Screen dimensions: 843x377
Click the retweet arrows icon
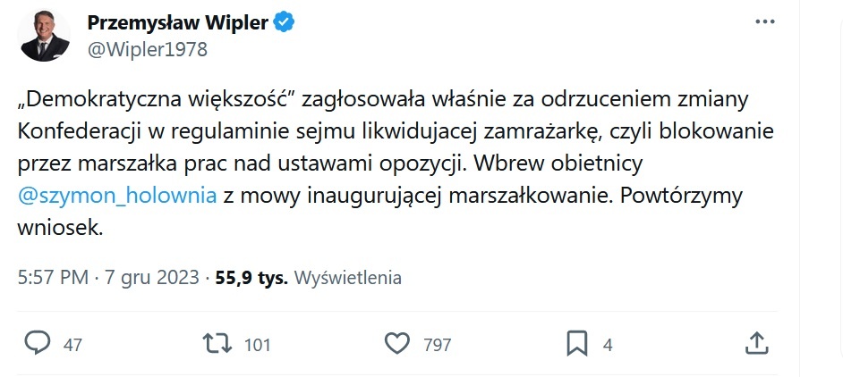coord(217,343)
